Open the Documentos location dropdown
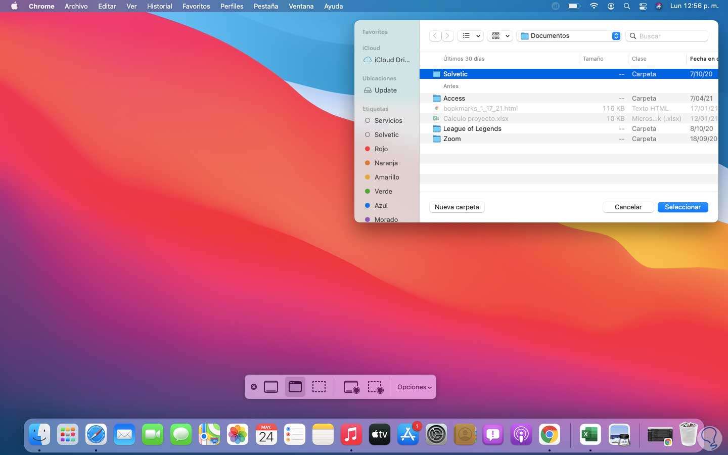The width and height of the screenshot is (728, 455). tap(570, 36)
